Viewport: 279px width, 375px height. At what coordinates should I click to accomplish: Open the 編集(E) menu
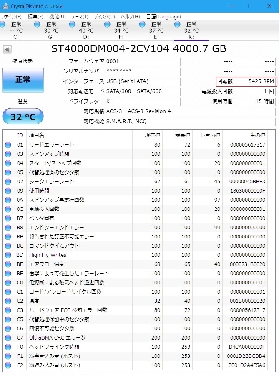pos(35,17)
